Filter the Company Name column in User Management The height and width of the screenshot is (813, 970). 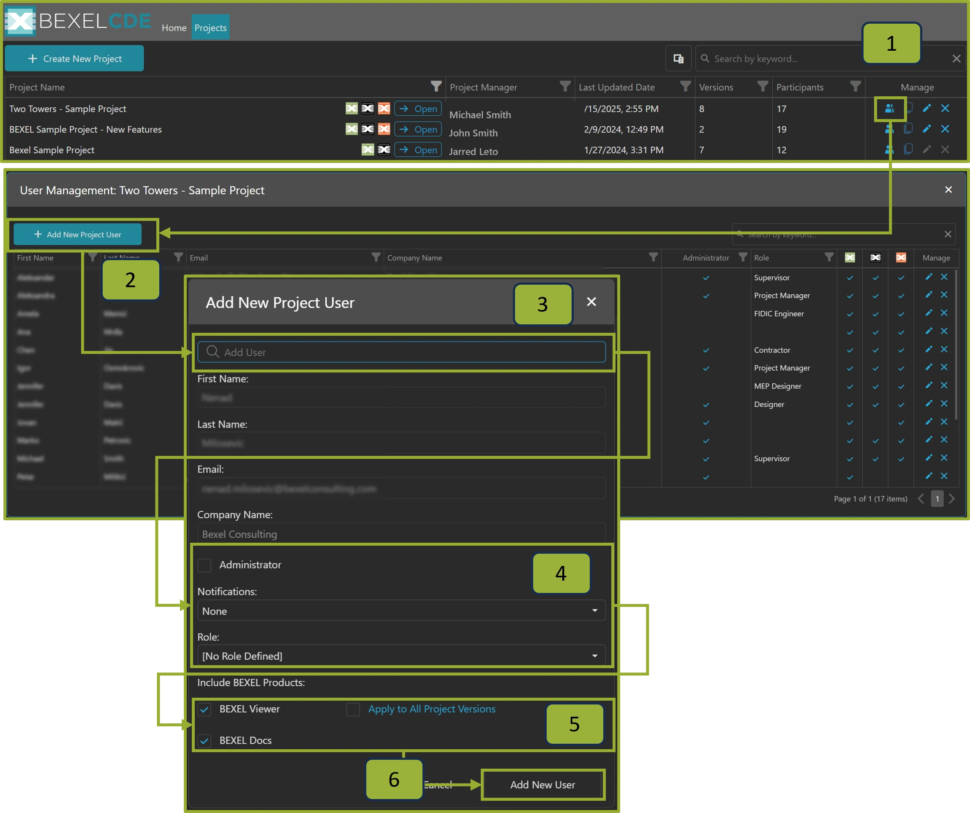coord(653,257)
